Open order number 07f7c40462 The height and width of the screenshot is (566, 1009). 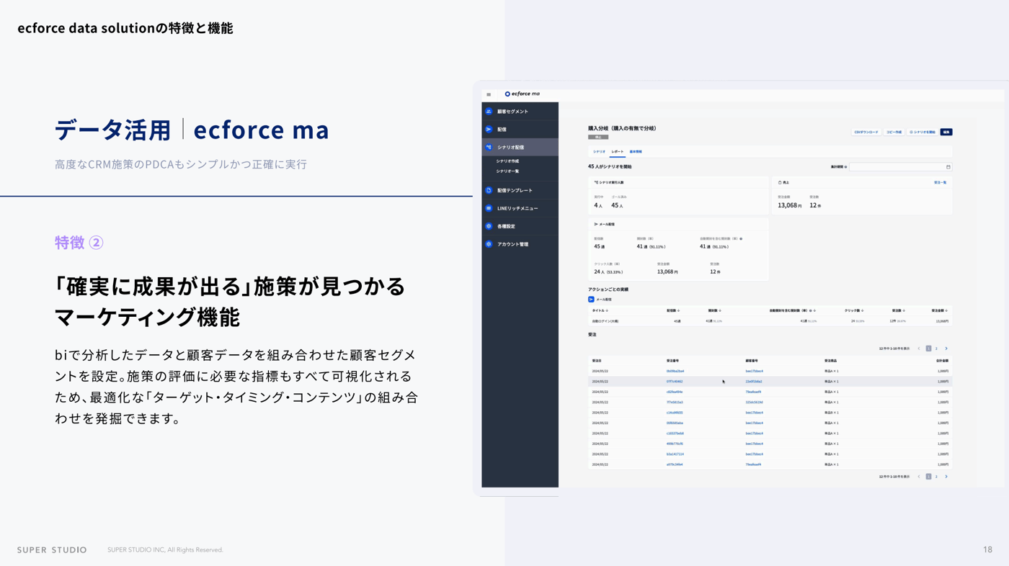pyautogui.click(x=675, y=382)
